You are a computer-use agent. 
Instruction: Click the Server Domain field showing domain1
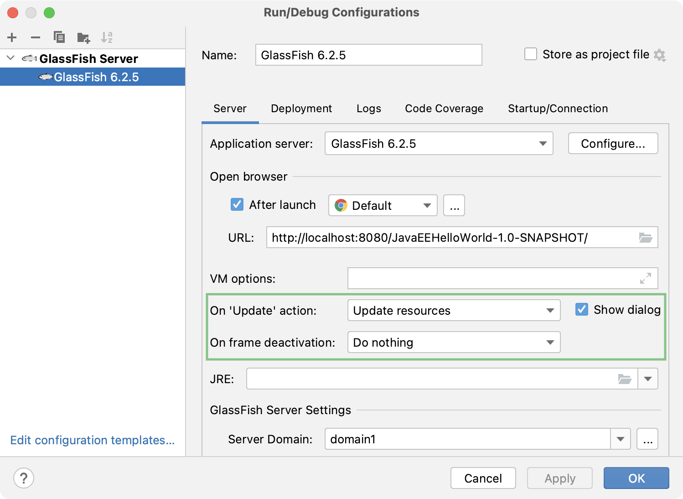468,439
